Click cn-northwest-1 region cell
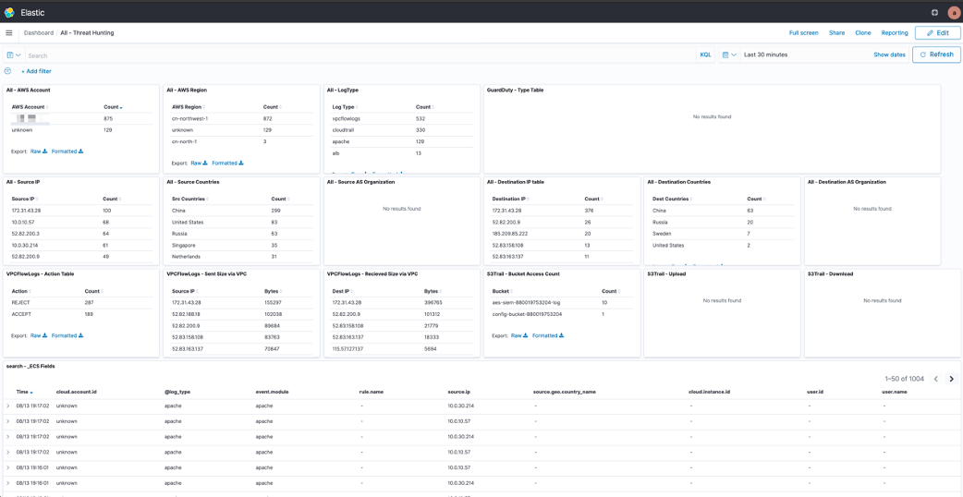The image size is (963, 497). (188, 118)
